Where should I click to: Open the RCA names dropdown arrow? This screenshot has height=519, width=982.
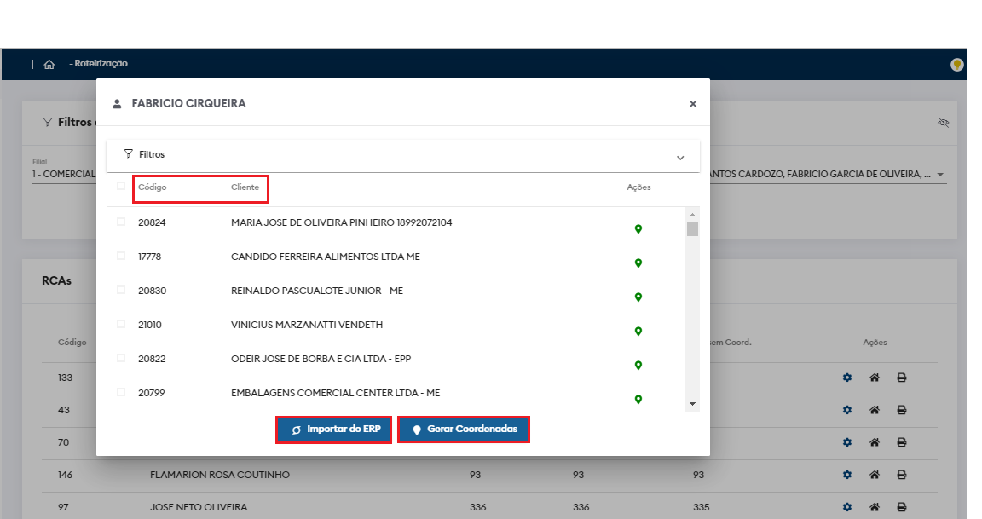pyautogui.click(x=940, y=175)
